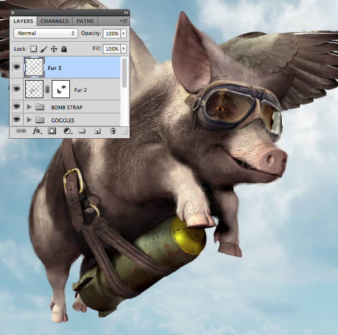Switch to the Paths tab
338x335 pixels.
(85, 21)
